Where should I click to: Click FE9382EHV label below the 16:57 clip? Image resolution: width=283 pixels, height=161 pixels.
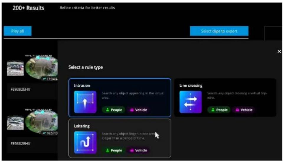tap(20, 144)
